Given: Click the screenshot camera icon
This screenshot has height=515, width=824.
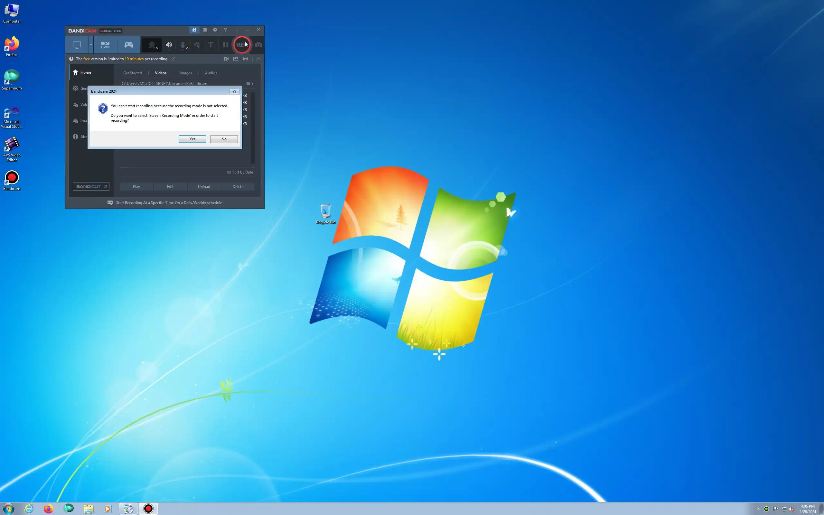Looking at the screenshot, I should [x=258, y=45].
